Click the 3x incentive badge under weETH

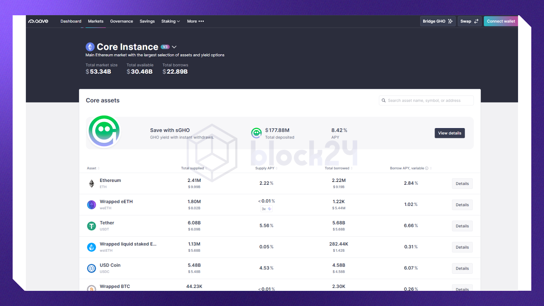pyautogui.click(x=266, y=209)
